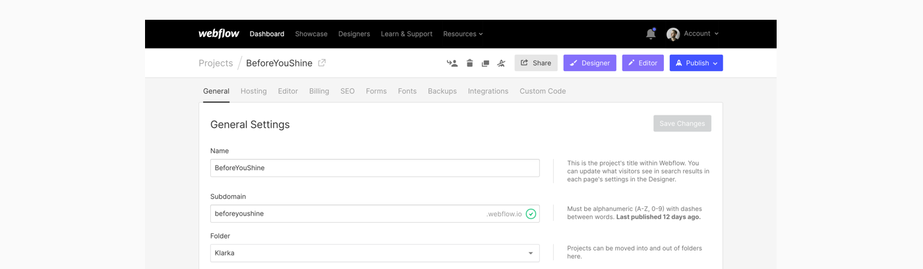The image size is (923, 269).
Task: Open Learn & Support page
Action: click(x=407, y=34)
